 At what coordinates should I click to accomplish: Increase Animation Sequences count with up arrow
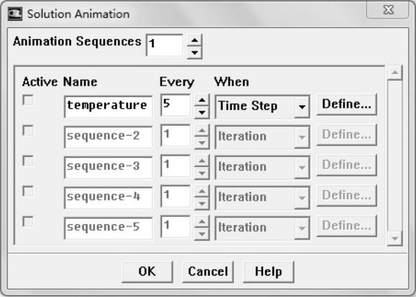pyautogui.click(x=195, y=39)
